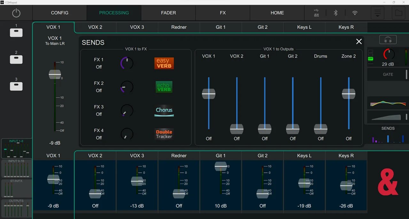Show the OUTPUTS fader bank
Viewport: 409px width, 219px height.
coord(16,208)
